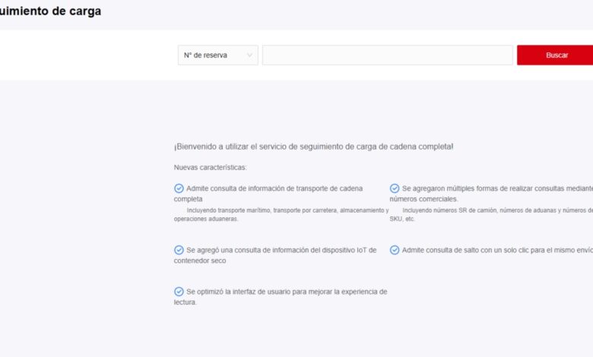Image resolution: width=593 pixels, height=357 pixels.
Task: Click the chevron arrow in the reserva dropdown
Action: click(249, 55)
